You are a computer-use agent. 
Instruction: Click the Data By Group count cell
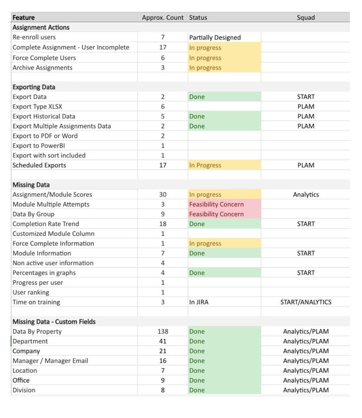163,214
